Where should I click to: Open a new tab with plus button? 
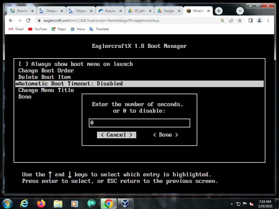click(219, 11)
